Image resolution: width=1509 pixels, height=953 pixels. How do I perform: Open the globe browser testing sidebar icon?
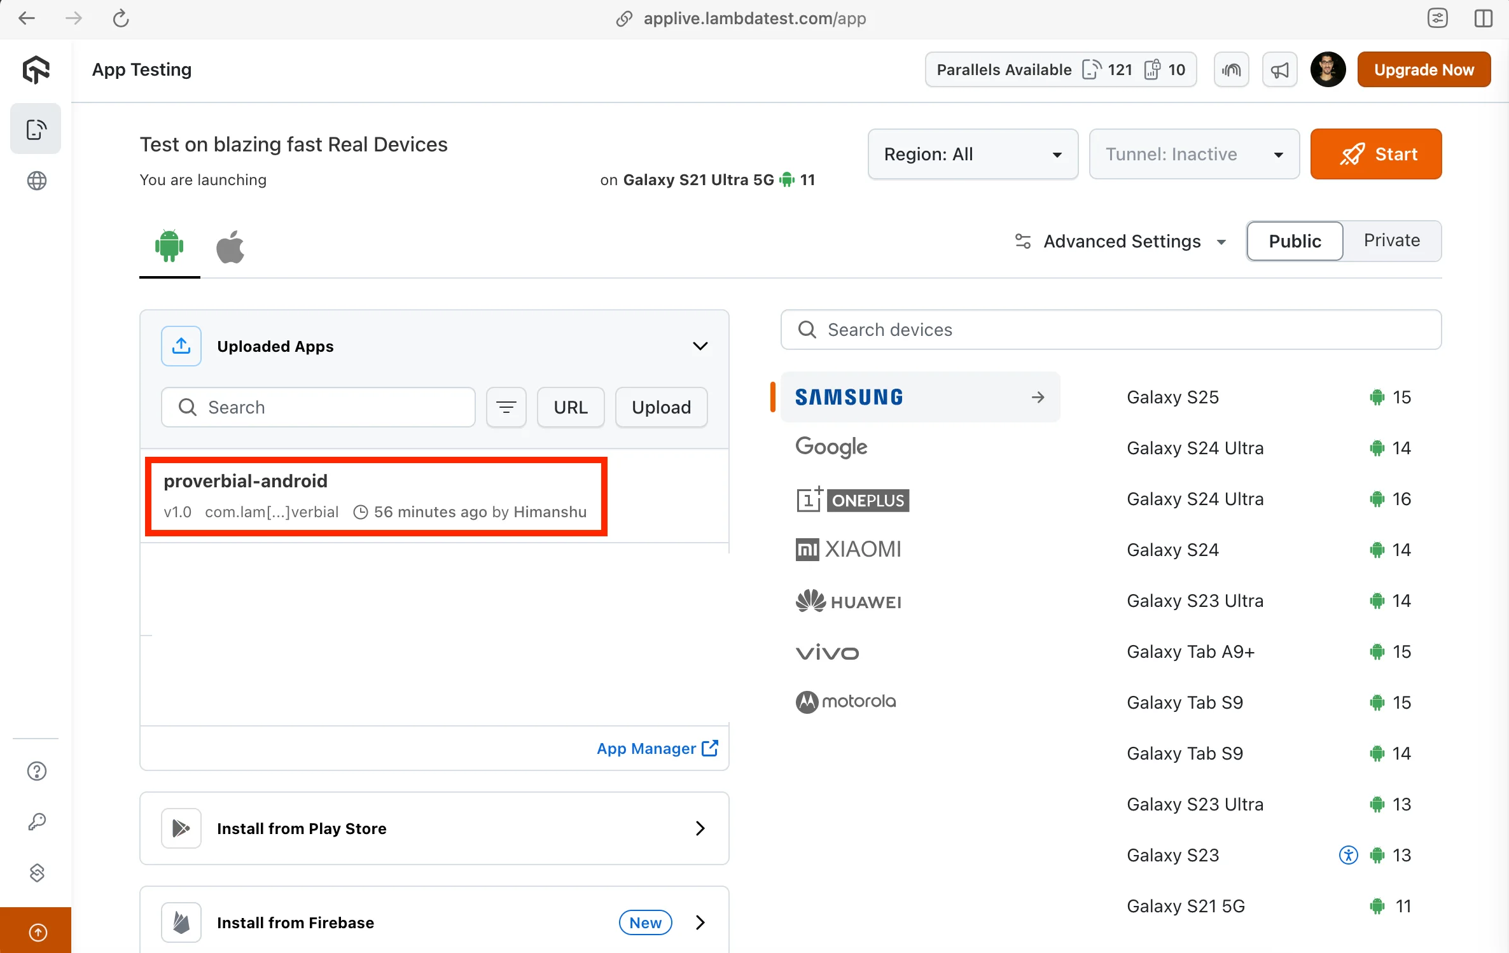coord(37,181)
